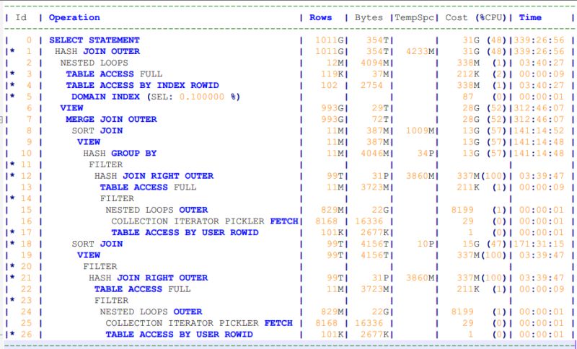Viewport: 577px width, 349px height.
Task: Click the 4094M bytes value
Action: (x=374, y=63)
